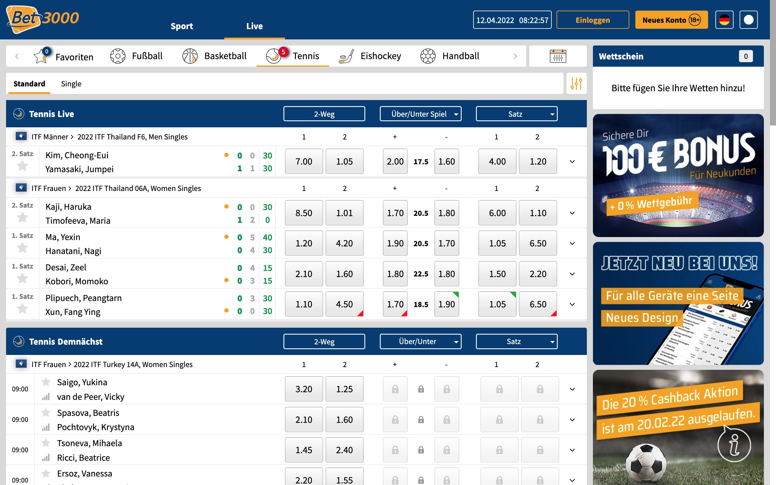776x485 pixels.
Task: Open the calendar icon for scheduled events
Action: (x=557, y=56)
